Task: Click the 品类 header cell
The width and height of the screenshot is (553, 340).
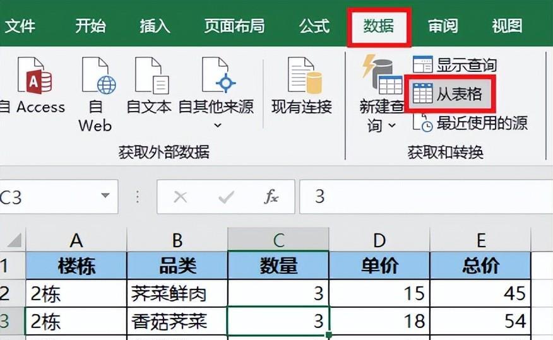Action: pos(177,266)
